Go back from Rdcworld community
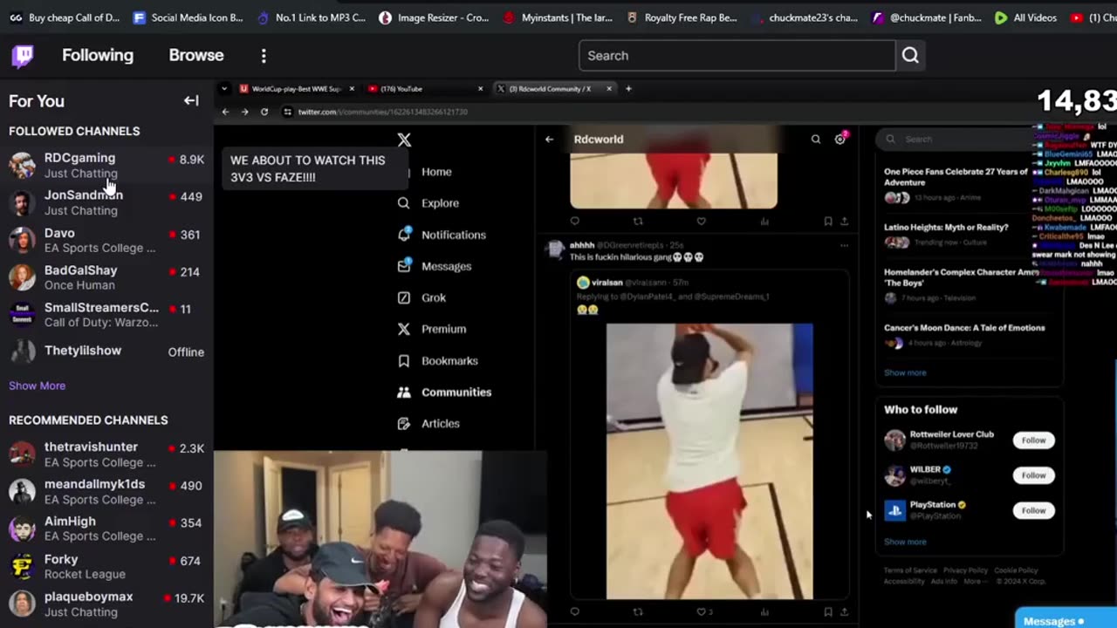 549,139
